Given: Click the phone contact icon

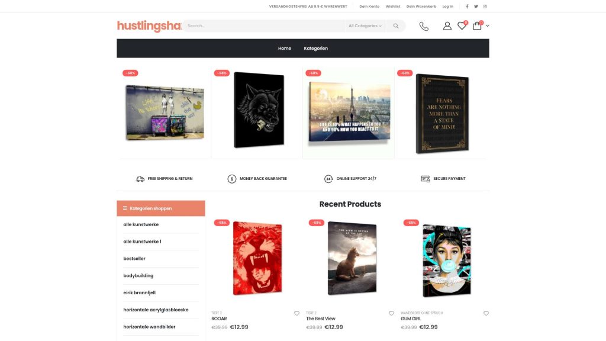Looking at the screenshot, I should pyautogui.click(x=424, y=26).
